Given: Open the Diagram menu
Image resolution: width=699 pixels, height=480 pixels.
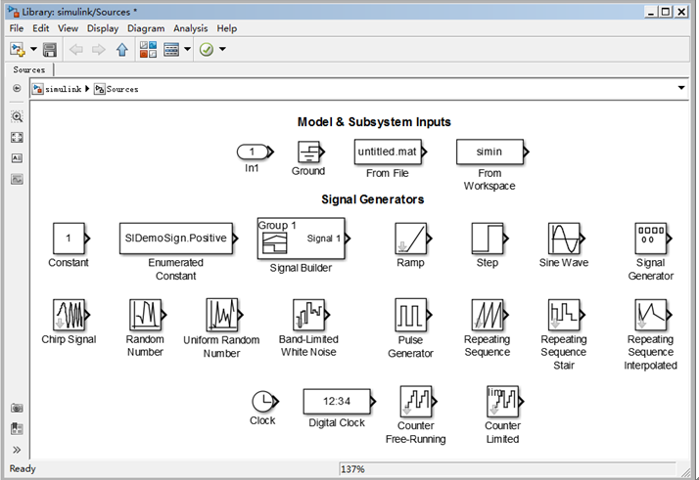Looking at the screenshot, I should click(x=144, y=28).
